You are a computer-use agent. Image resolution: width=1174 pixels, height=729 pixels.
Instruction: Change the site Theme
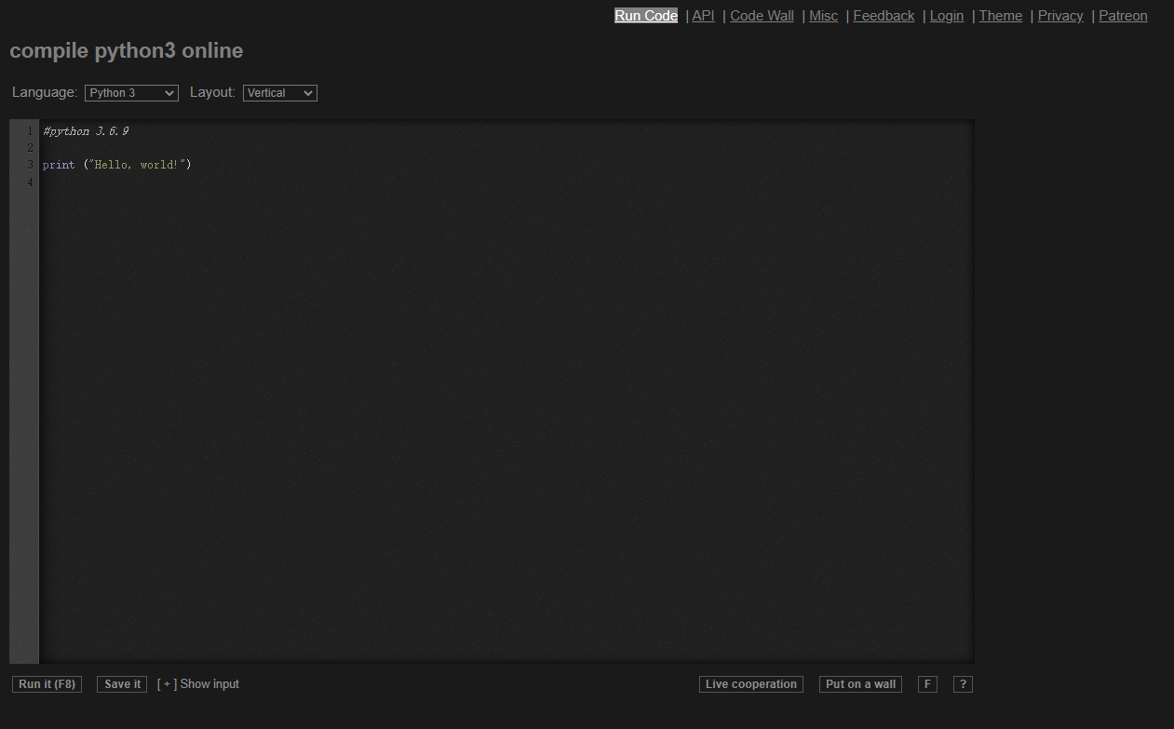1001,16
